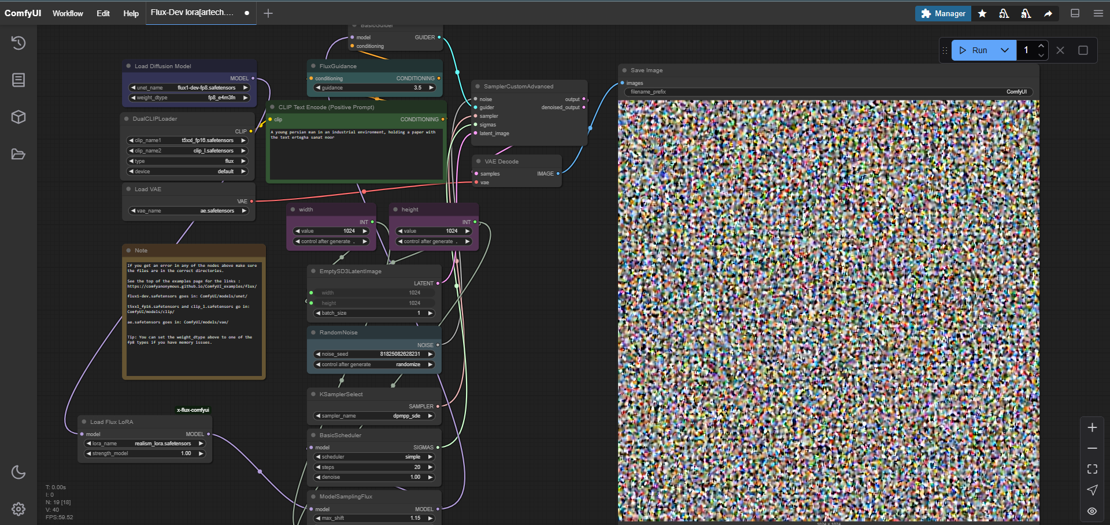
Task: Open the Edit menu
Action: coord(103,13)
